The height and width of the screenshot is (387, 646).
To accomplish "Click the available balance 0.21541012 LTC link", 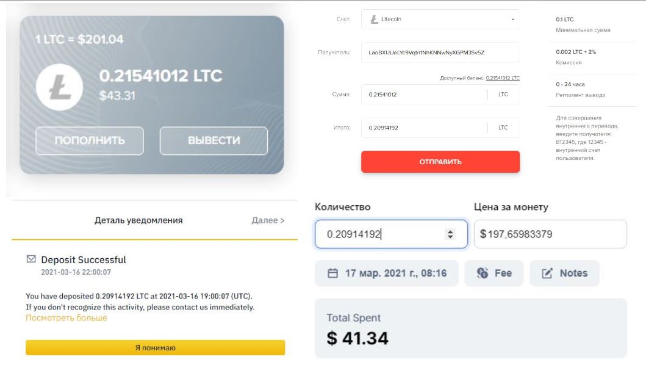I will pos(503,78).
